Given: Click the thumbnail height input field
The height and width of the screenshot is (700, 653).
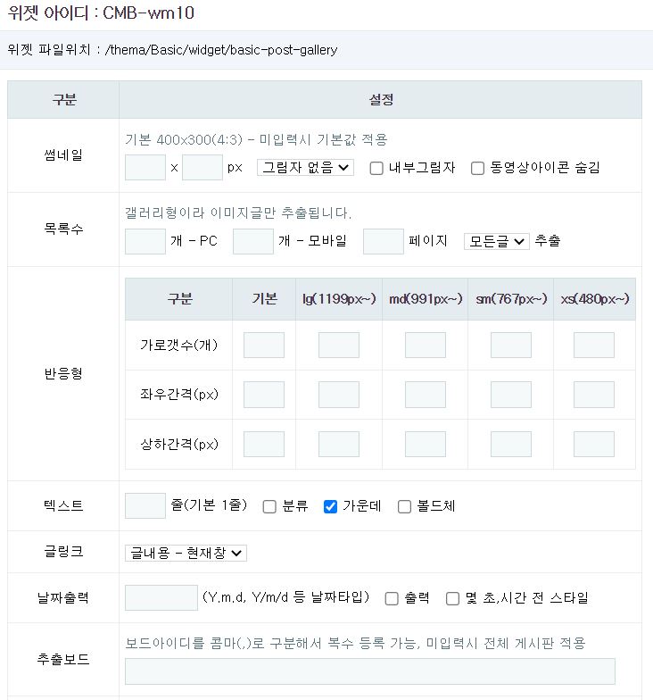Looking at the screenshot, I should [202, 168].
